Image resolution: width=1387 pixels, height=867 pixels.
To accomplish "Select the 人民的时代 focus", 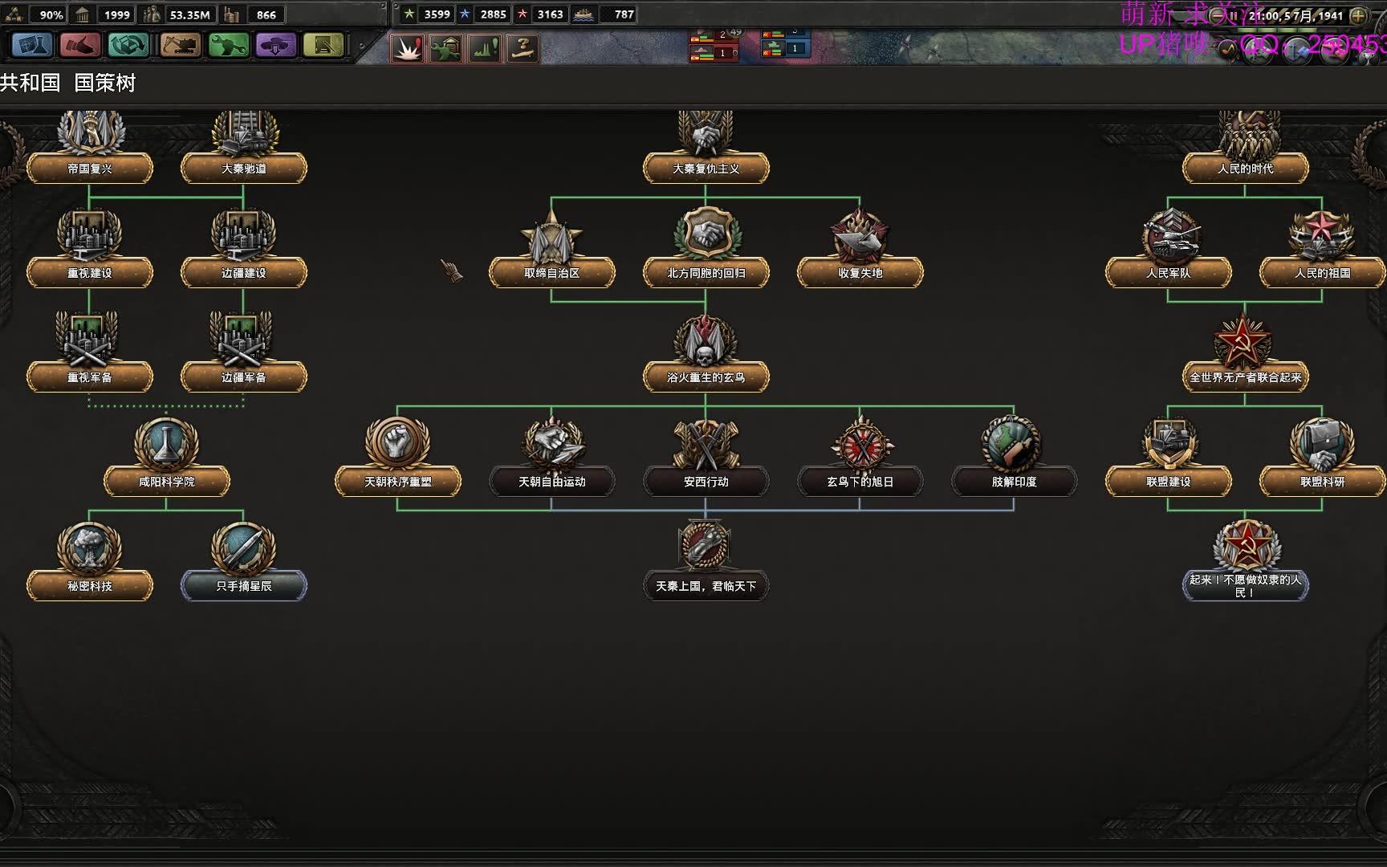I will 1246,168.
